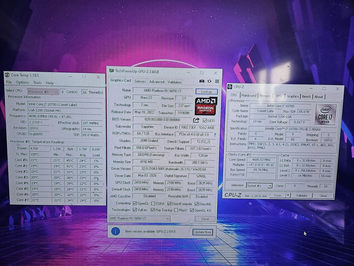Toggle the OpenCL checkbox
This screenshot has height=266, width=354.
point(135,203)
